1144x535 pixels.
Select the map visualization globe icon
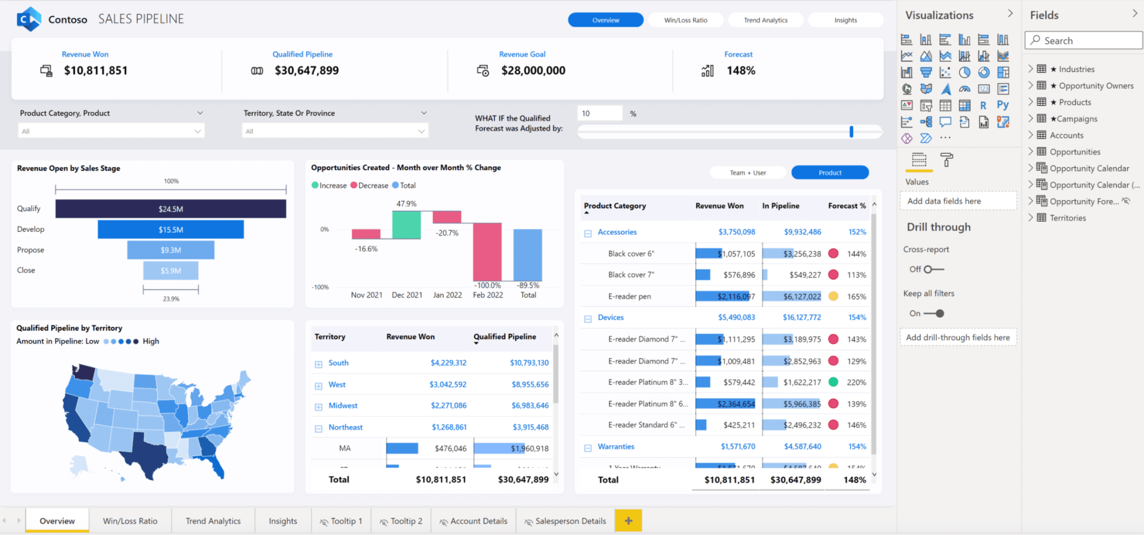pos(907,89)
